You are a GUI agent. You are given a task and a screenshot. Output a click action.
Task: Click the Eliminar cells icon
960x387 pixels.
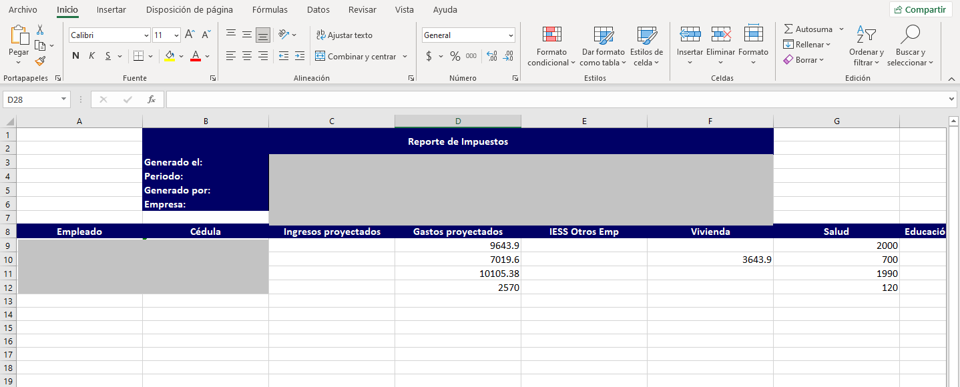pos(721,34)
